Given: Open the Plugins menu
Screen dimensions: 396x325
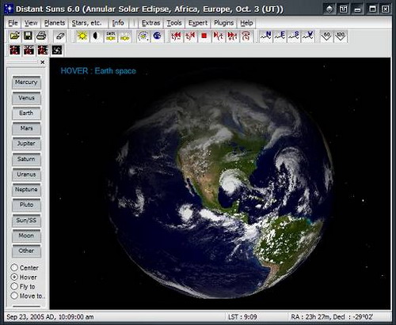Looking at the screenshot, I should (x=223, y=23).
